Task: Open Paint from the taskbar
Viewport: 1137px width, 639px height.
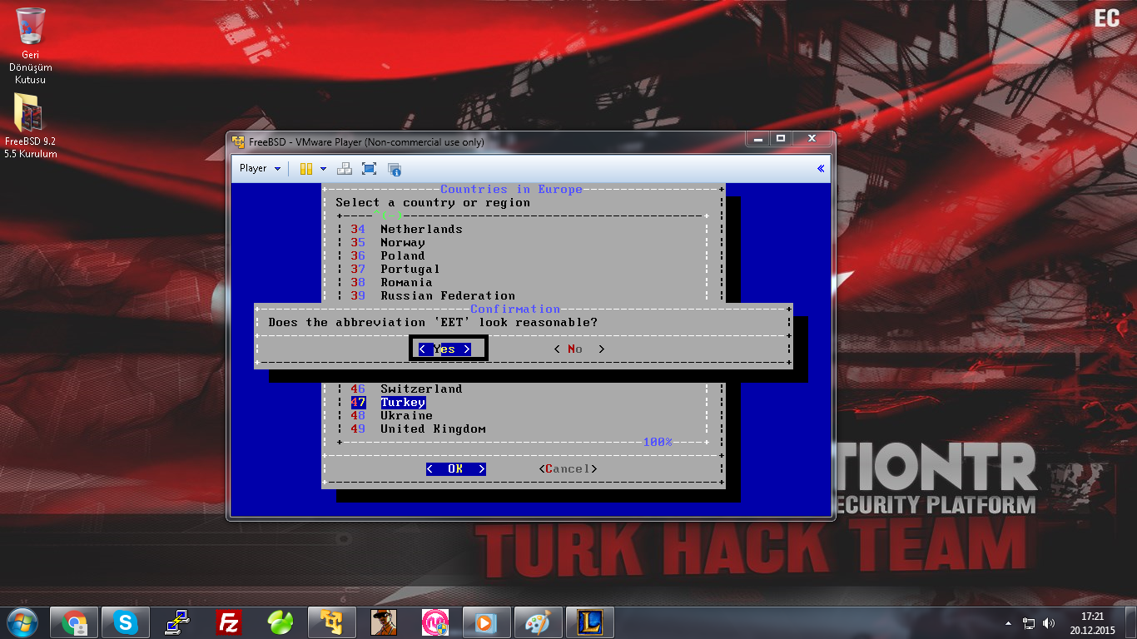Action: 538,622
